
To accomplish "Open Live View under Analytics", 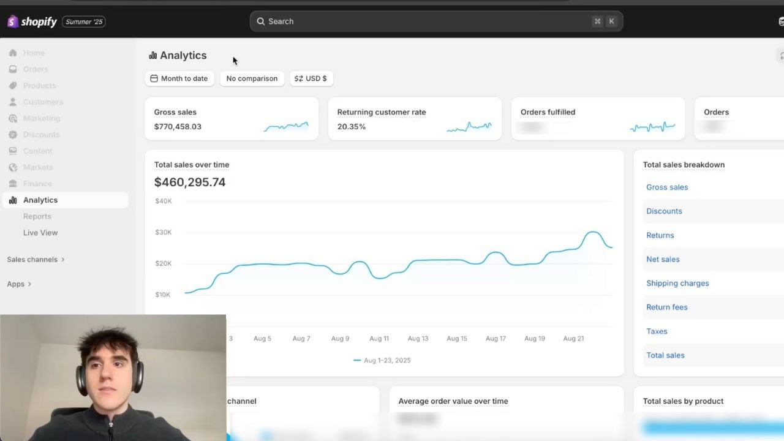I will click(x=40, y=233).
